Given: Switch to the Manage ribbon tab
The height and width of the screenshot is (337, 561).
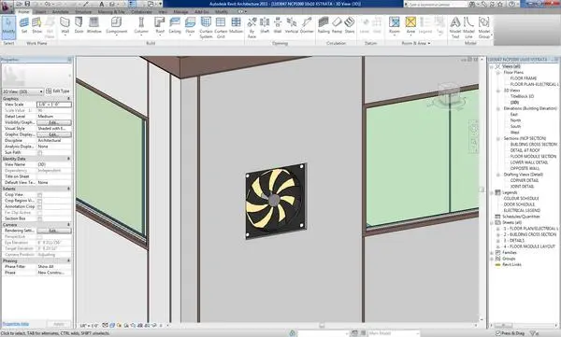Looking at the screenshot, I should click(x=180, y=12).
